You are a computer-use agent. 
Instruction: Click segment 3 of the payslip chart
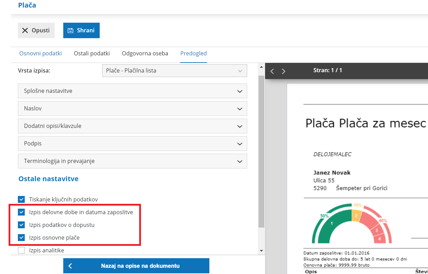pyautogui.click(x=377, y=230)
